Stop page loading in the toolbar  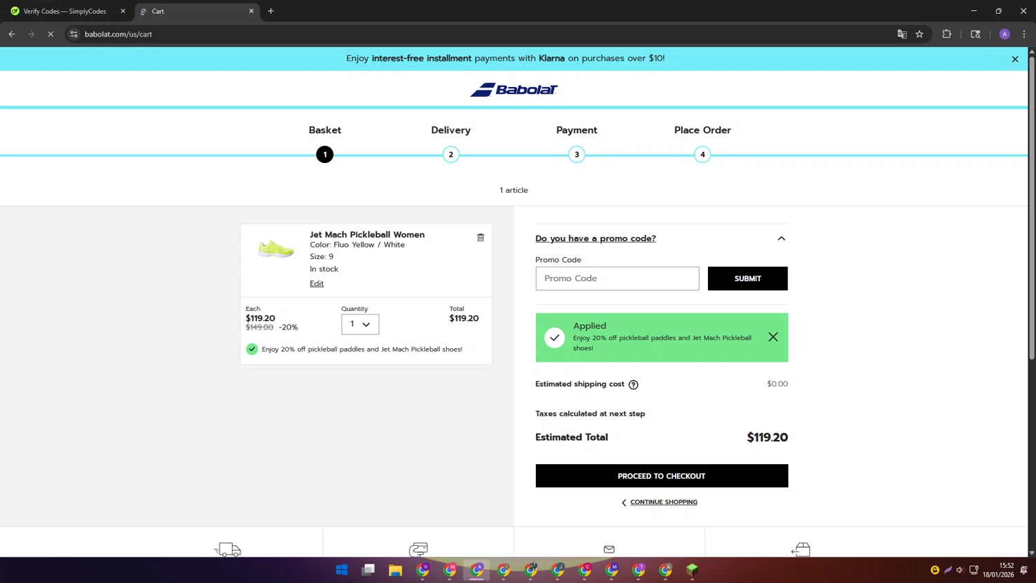coord(50,34)
